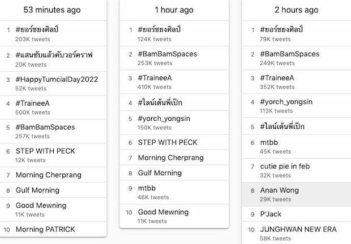Select #TraineeA with 352K tweets
This screenshot has width=351, height=244.
pyautogui.click(x=277, y=78)
